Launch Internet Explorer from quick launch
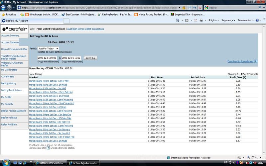 click(x=25, y=163)
